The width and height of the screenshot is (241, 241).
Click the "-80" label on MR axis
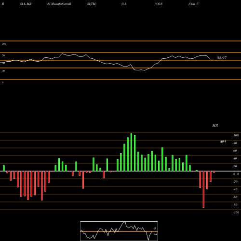[235, 205]
